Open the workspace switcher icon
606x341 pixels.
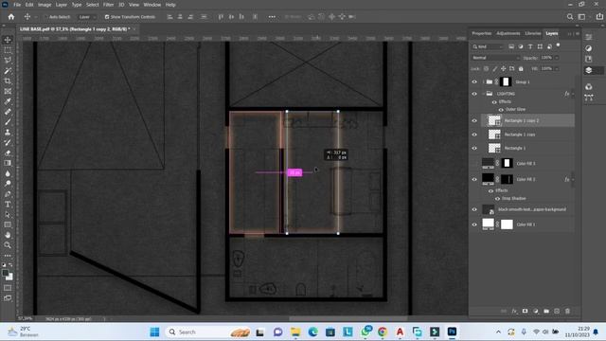581,17
